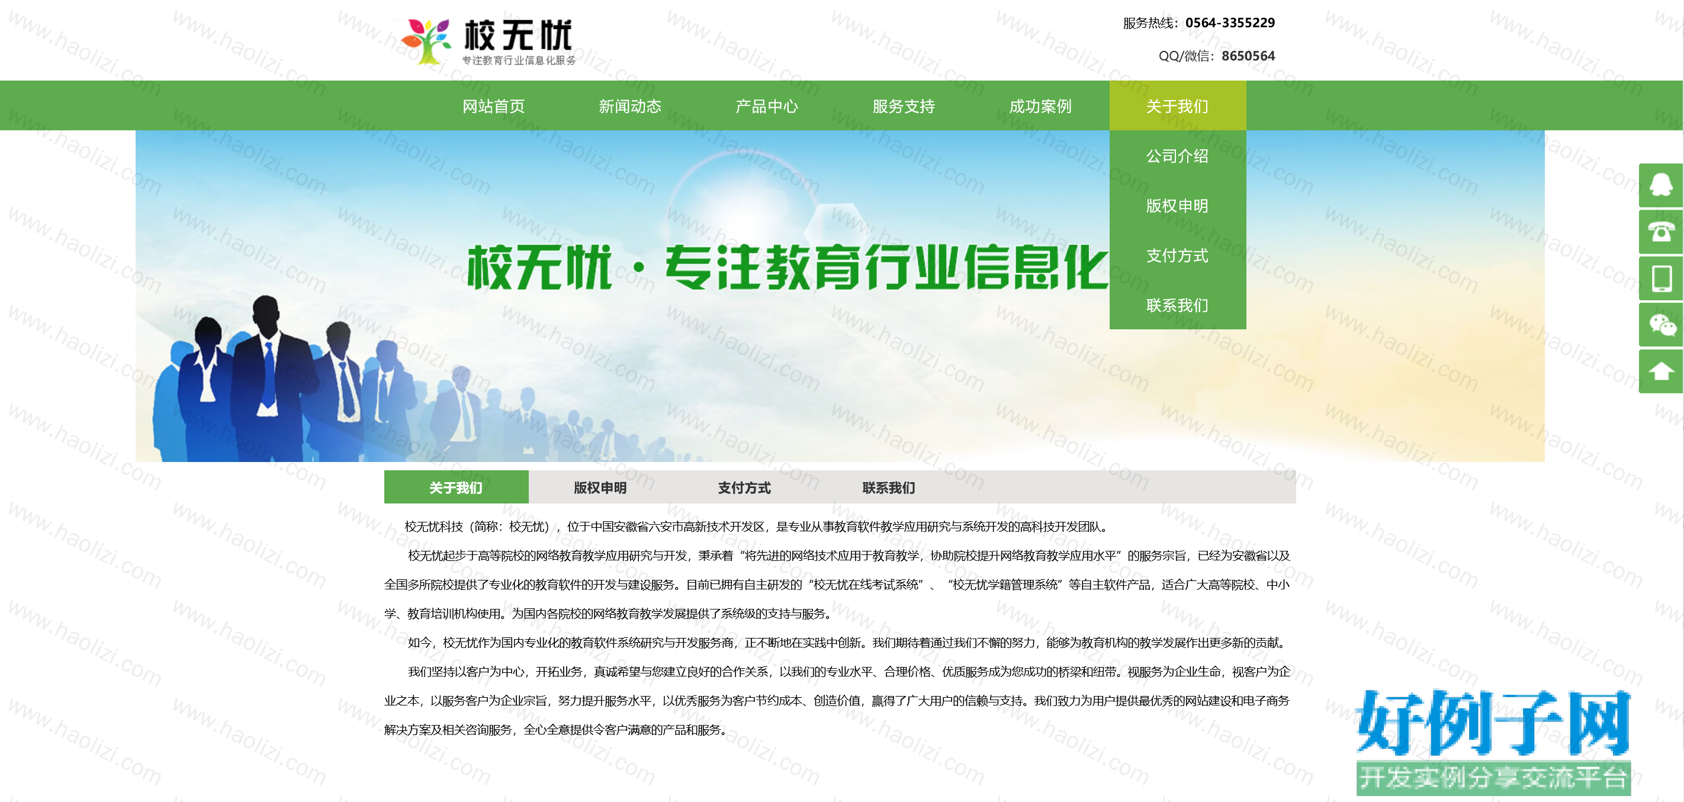This screenshot has width=1684, height=802.
Task: Click 关于我们 in the green navigation bar
Action: 1177,106
